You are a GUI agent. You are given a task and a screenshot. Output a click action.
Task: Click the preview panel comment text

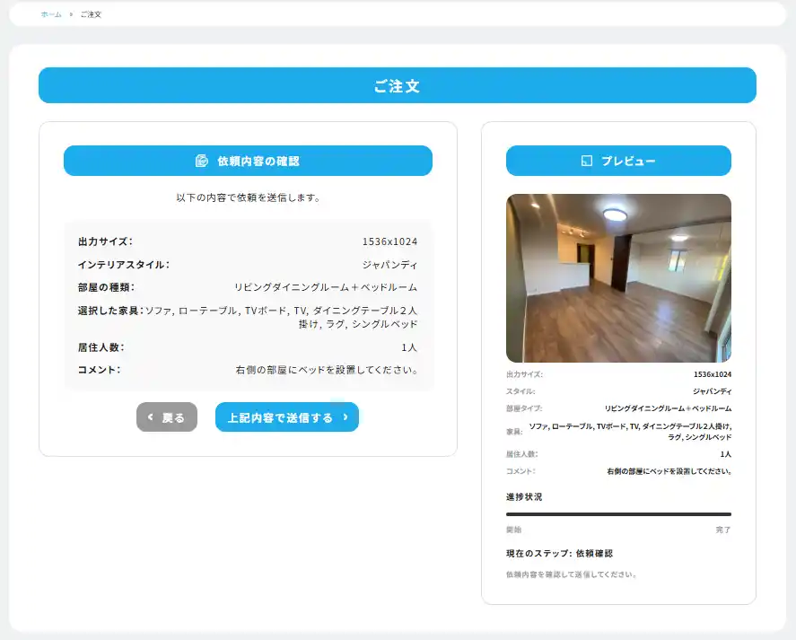pos(669,471)
